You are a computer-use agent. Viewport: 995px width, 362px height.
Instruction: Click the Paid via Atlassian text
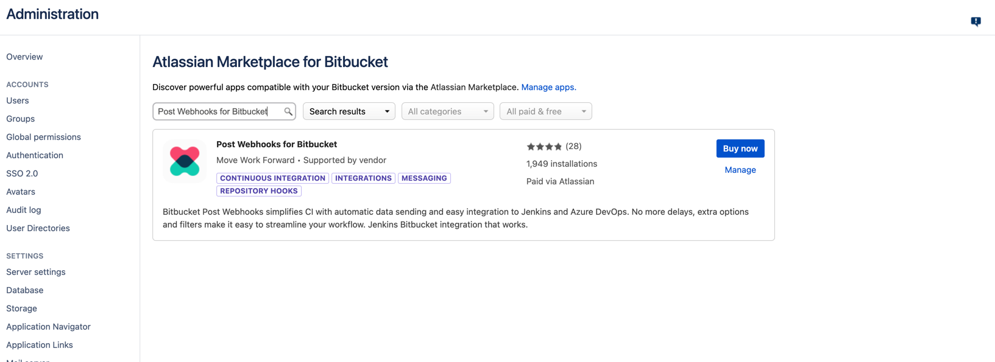(560, 181)
